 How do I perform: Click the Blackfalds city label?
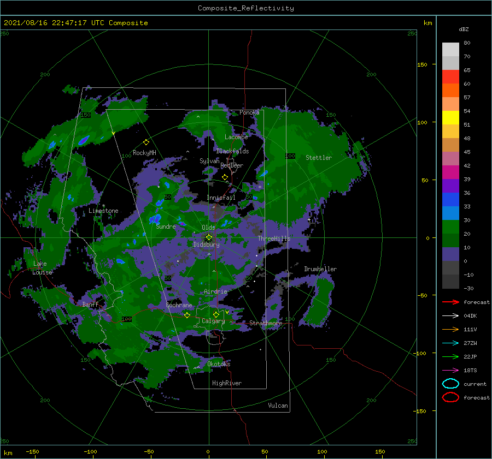(x=232, y=151)
